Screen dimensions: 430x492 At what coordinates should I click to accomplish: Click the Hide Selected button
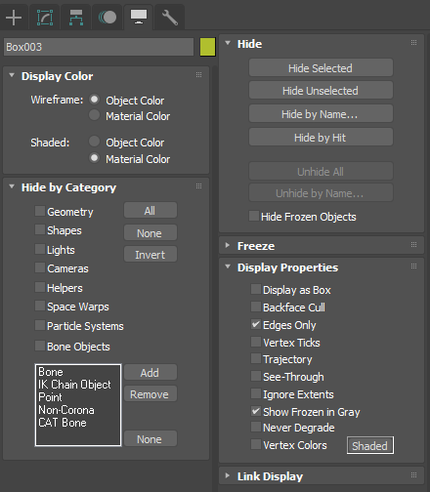click(x=321, y=67)
